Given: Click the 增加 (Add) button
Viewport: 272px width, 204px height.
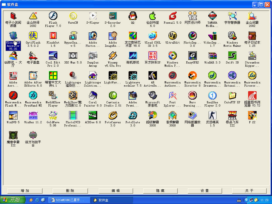Looking at the screenshot, I should pos(25,191).
